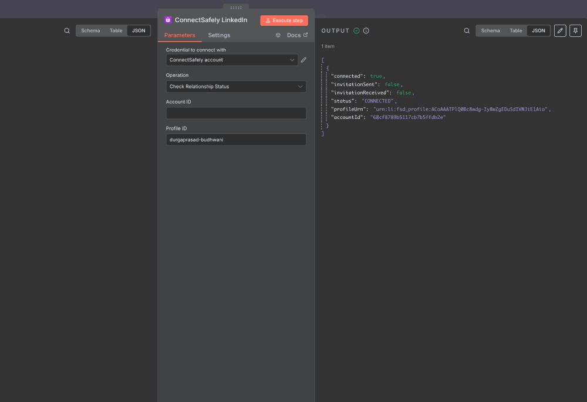Switch output view to Table
Viewport: 587px width, 402px height.
point(515,30)
